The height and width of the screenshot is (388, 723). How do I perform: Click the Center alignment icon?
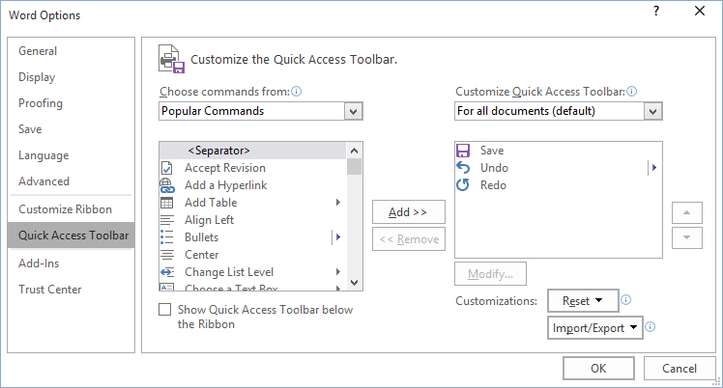[166, 255]
